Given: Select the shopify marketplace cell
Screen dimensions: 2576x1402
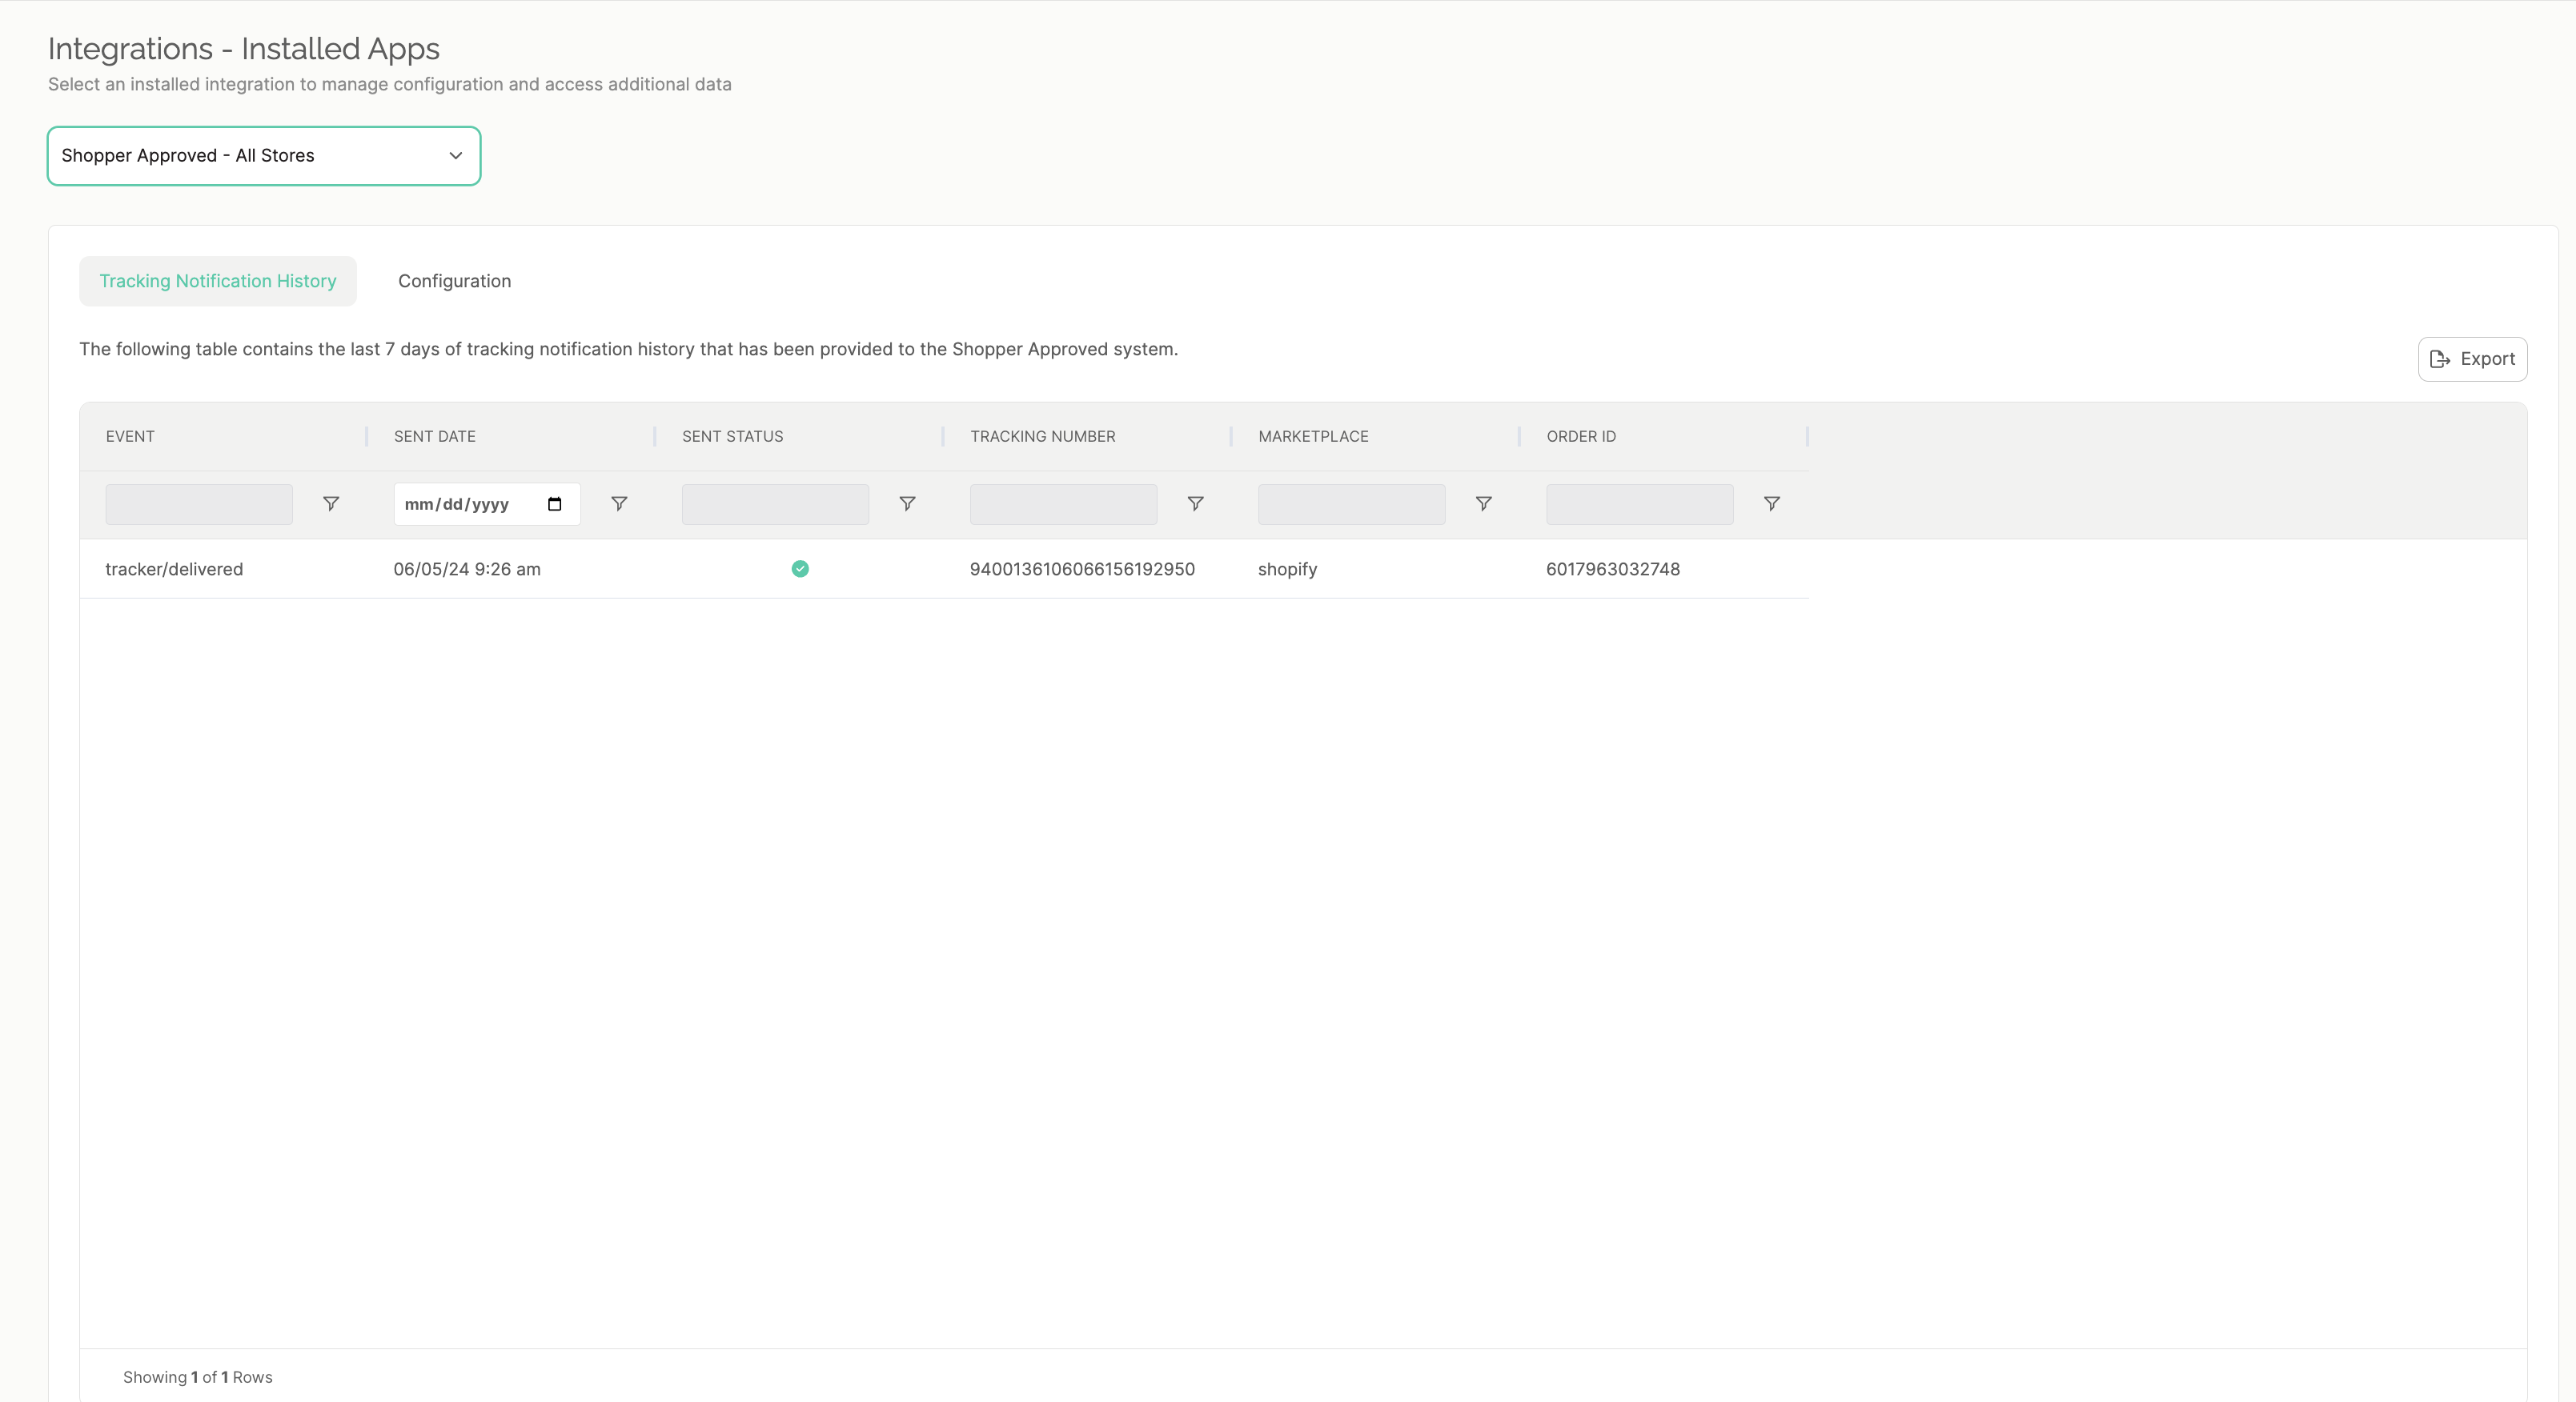Looking at the screenshot, I should (1287, 569).
